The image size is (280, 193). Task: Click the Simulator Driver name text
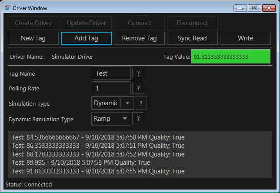(72, 57)
